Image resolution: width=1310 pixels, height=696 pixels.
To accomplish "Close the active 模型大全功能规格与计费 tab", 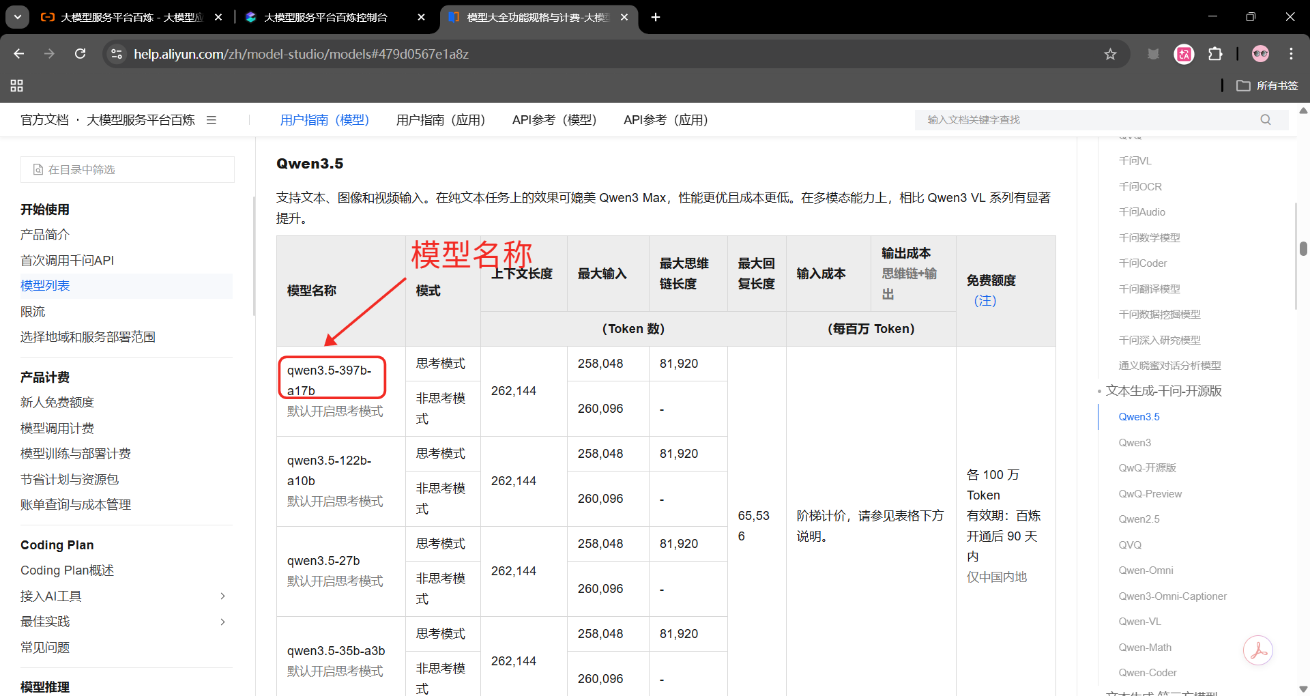I will coord(624,17).
